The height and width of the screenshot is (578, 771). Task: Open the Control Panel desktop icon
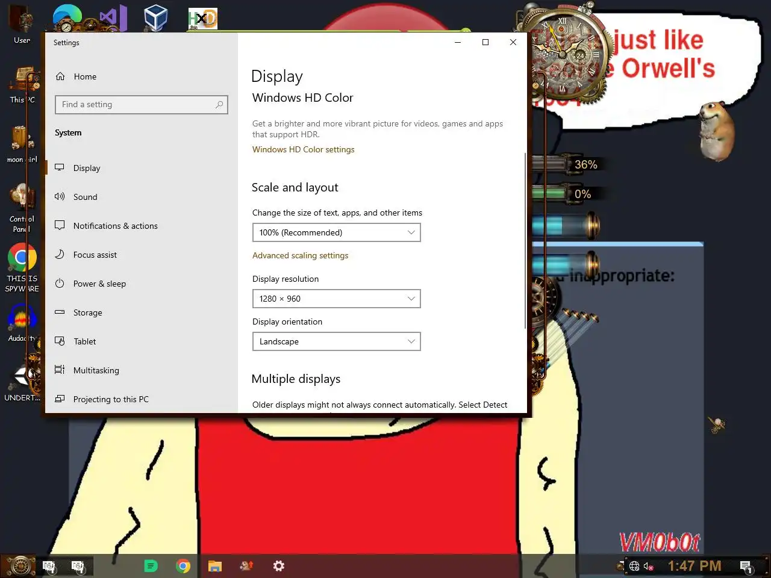click(x=22, y=208)
